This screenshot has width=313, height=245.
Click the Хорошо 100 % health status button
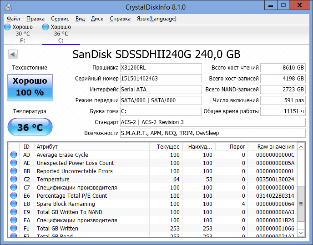point(30,86)
